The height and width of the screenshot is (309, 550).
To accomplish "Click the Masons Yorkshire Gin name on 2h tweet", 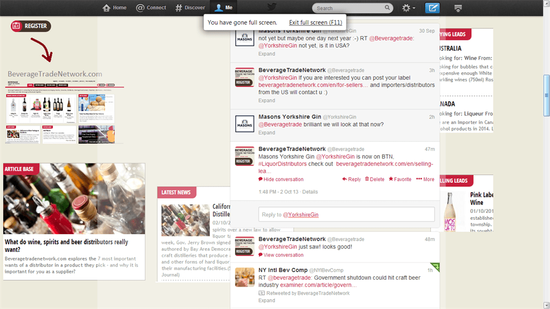I will pyautogui.click(x=290, y=116).
